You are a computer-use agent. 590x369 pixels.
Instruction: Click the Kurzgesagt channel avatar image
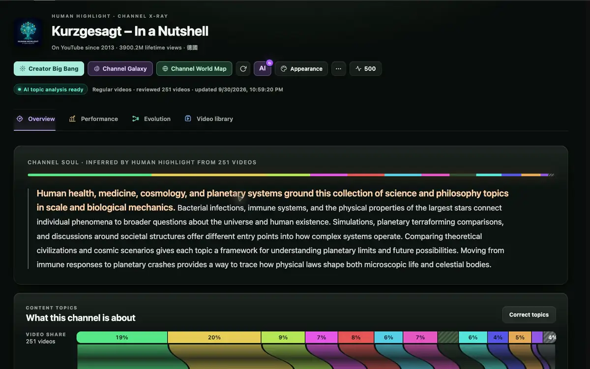click(28, 33)
